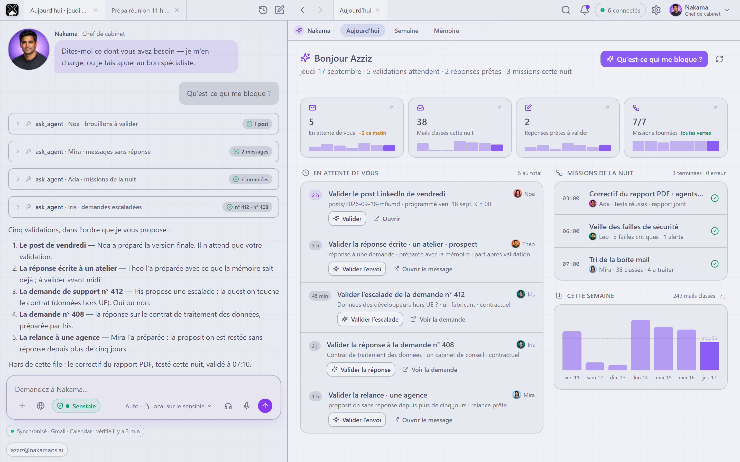Click the globe web icon in composer
Image resolution: width=740 pixels, height=462 pixels.
[40, 406]
